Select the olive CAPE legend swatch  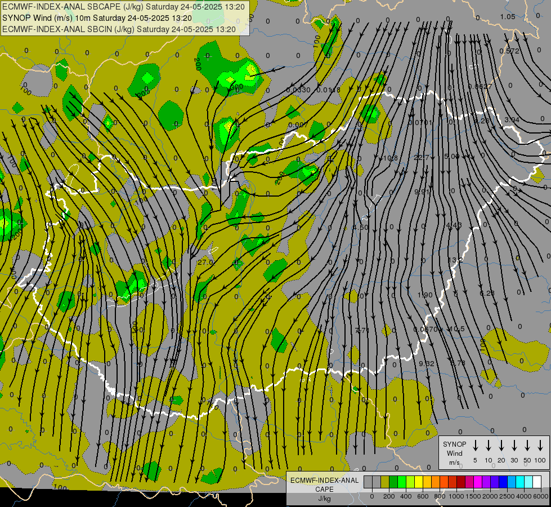385,482
